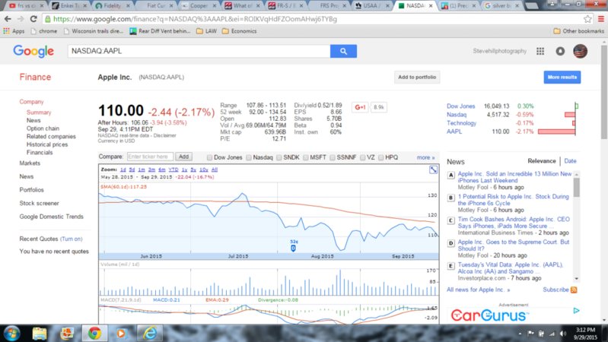Open Windows Media Player taskbar icon
This screenshot has height=342, width=608.
(x=121, y=333)
